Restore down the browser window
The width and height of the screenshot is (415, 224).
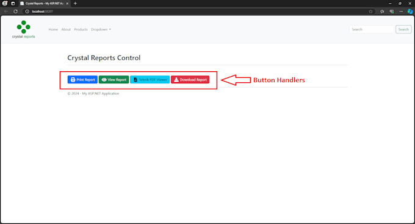[400, 4]
